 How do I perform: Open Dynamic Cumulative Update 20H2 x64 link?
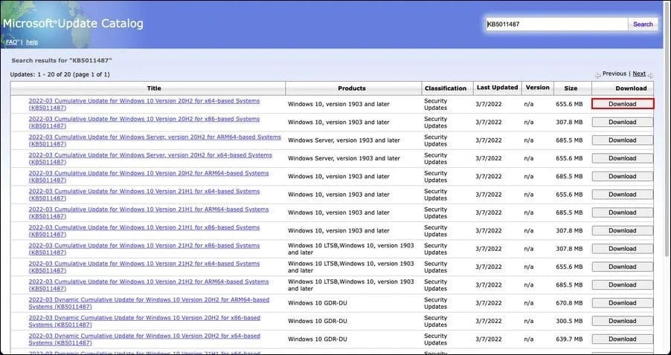(x=144, y=339)
